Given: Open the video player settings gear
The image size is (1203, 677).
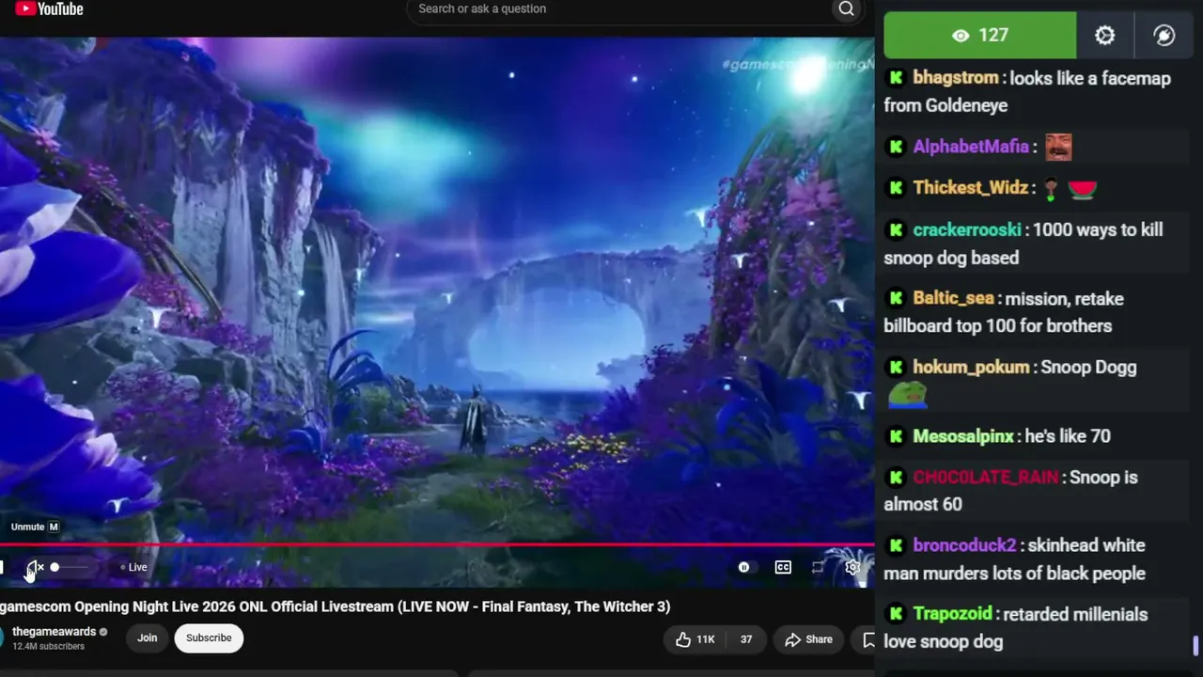Looking at the screenshot, I should pos(853,567).
